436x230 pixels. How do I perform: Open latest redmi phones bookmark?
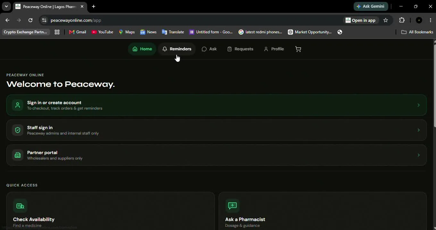pos(260,32)
